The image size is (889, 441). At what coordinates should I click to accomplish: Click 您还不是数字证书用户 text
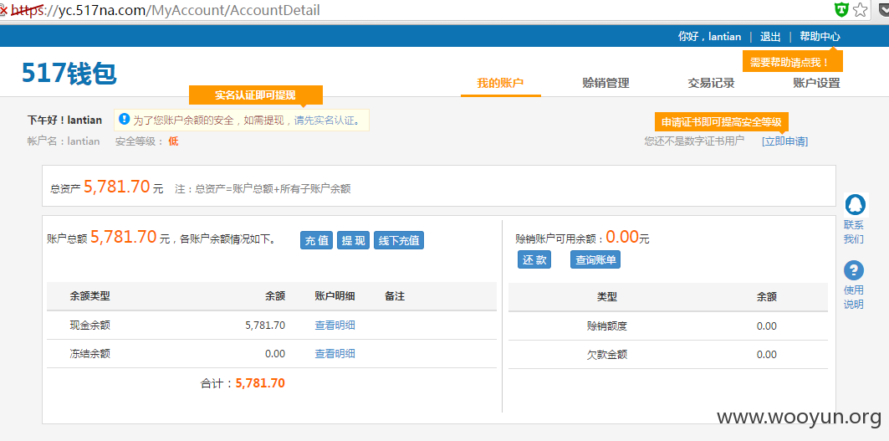tap(694, 141)
